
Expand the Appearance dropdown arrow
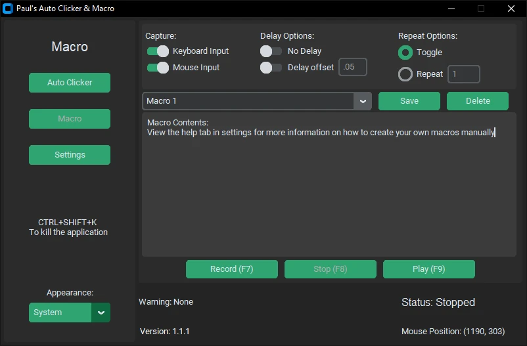101,313
